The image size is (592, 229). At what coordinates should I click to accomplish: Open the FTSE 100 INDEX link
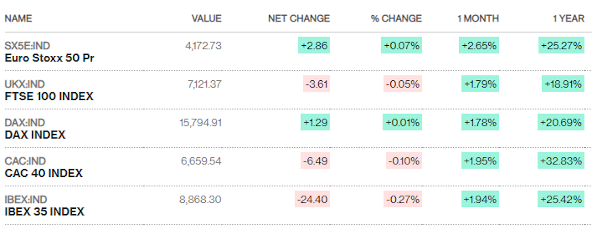click(x=49, y=96)
